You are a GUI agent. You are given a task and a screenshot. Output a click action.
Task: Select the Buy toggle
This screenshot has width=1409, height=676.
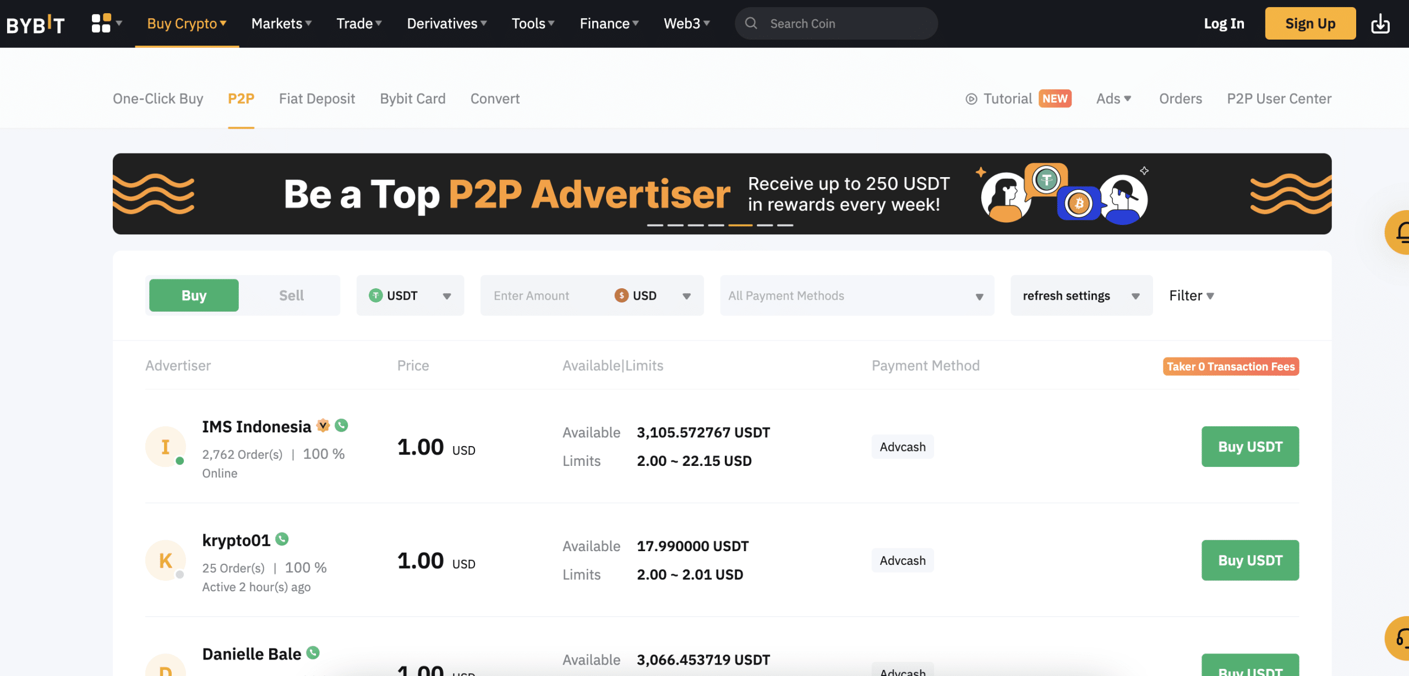point(194,295)
